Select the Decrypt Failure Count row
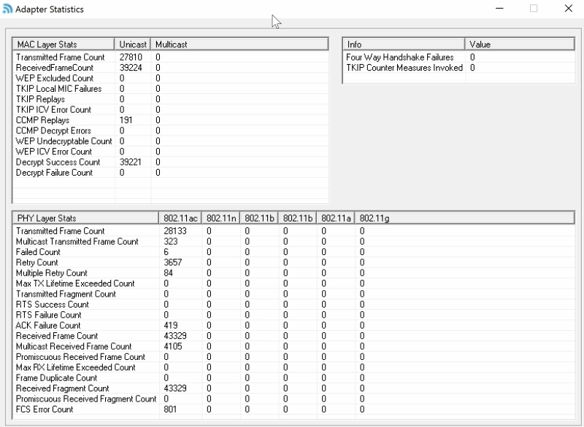Image resolution: width=584 pixels, height=427 pixels. pos(171,173)
